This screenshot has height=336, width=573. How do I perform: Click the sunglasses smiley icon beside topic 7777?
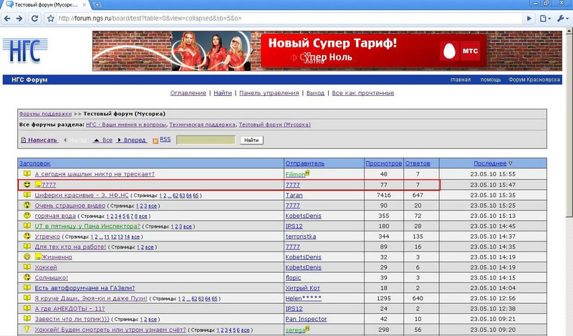click(x=27, y=185)
